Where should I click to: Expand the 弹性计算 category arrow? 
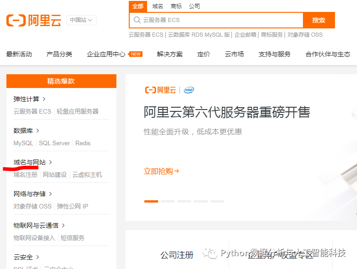tap(44, 99)
